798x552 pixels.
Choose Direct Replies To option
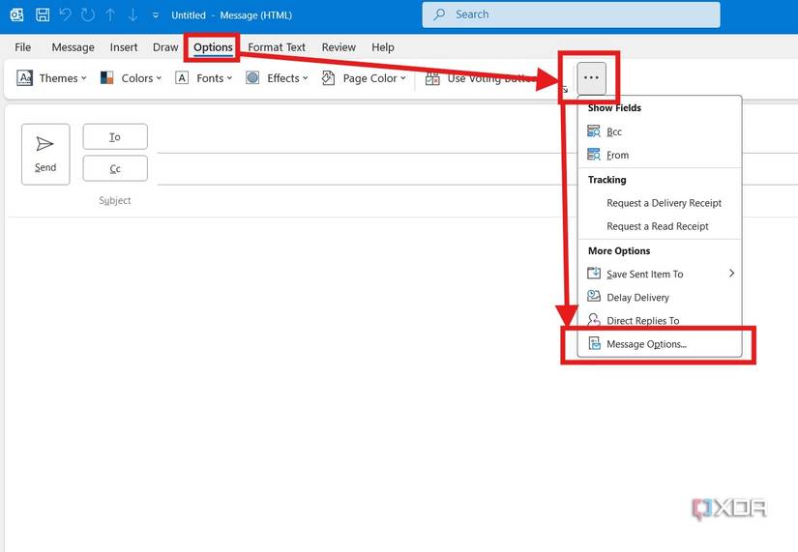click(x=660, y=321)
